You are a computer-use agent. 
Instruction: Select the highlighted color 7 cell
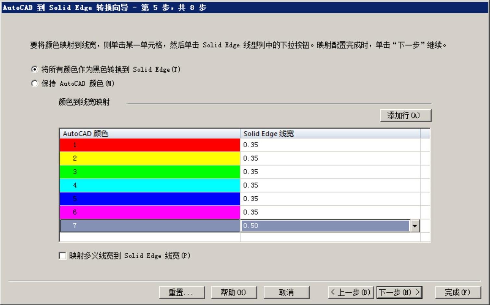click(150, 226)
